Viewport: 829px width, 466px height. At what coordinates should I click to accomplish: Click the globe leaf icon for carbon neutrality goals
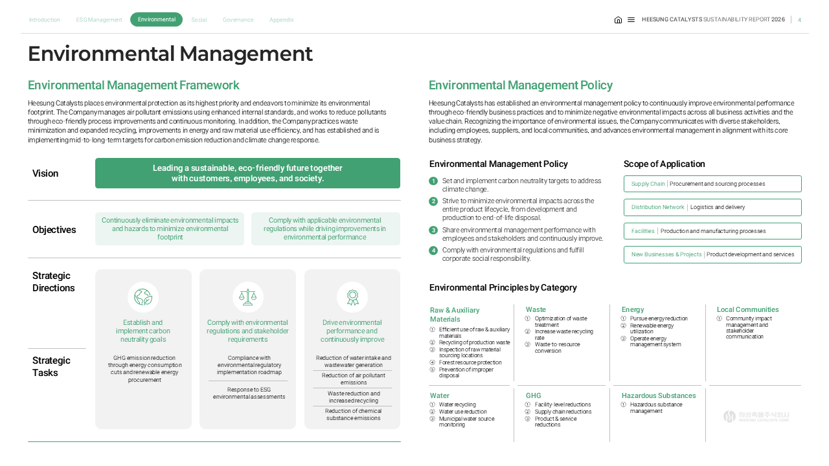[x=143, y=297]
